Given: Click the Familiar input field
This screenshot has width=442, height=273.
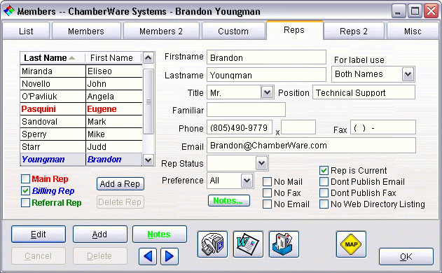Looking at the screenshot, I should [x=246, y=110].
